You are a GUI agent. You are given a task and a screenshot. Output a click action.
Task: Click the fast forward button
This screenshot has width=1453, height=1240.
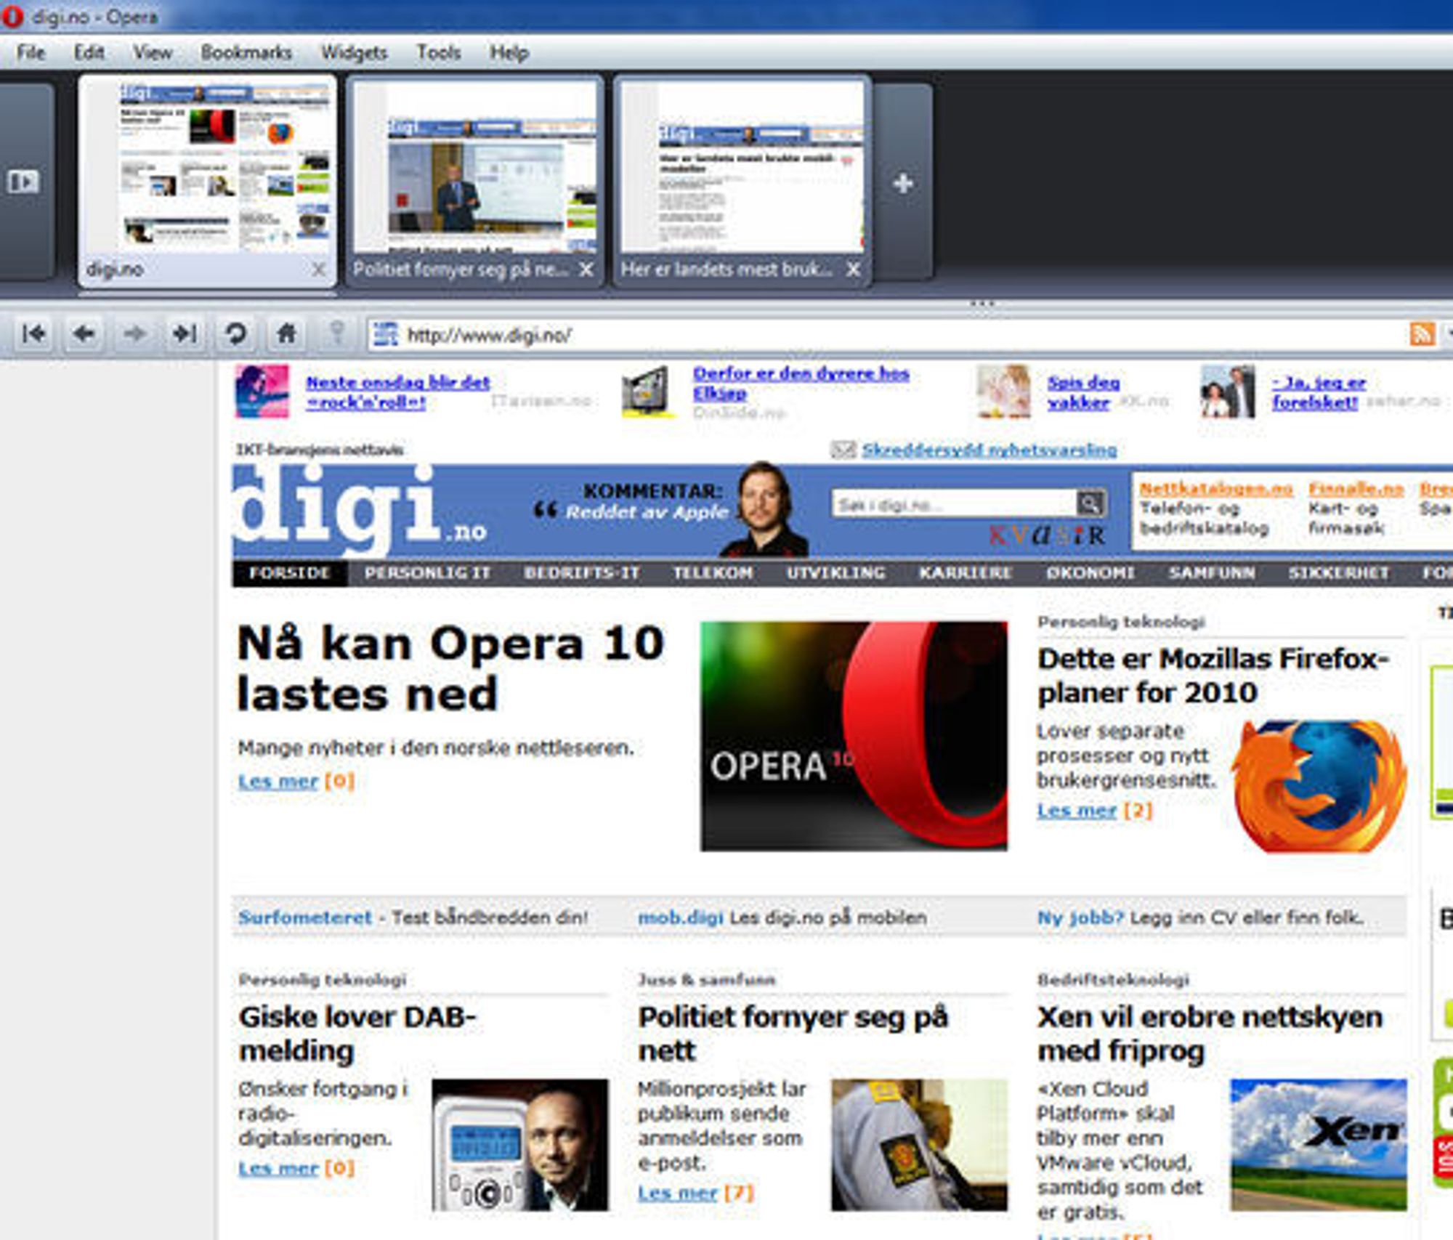click(x=185, y=333)
